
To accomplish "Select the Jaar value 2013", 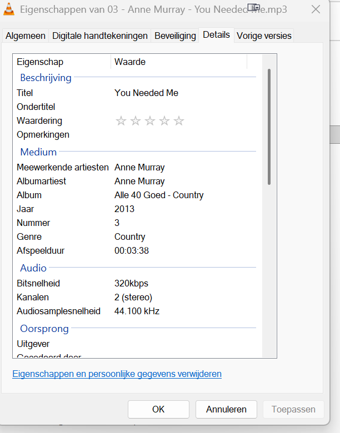I will 124,209.
